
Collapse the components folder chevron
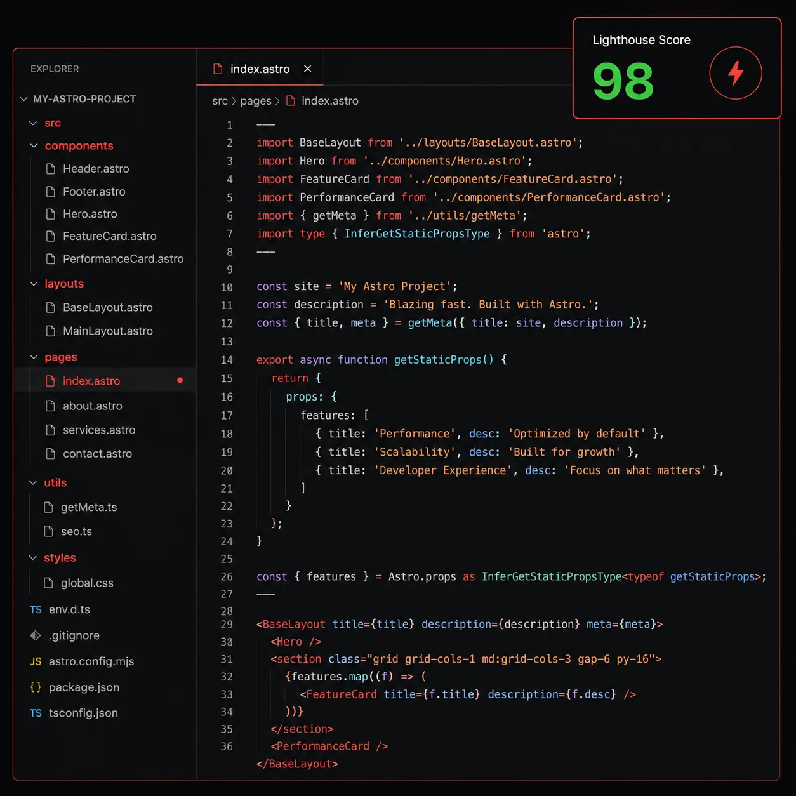click(x=34, y=146)
